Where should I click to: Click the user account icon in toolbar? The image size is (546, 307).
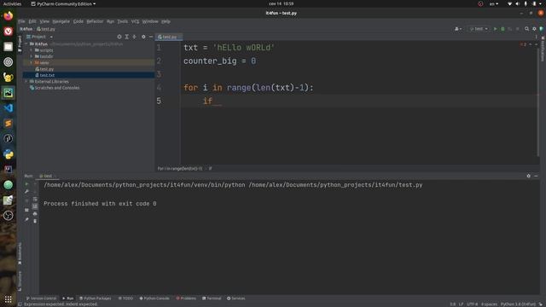coord(457,29)
